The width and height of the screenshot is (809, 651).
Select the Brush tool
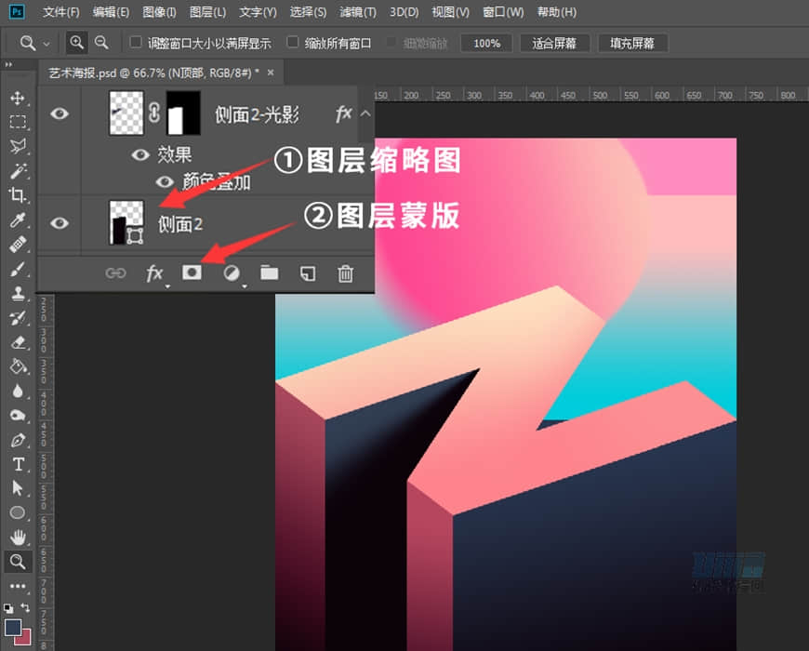18,269
